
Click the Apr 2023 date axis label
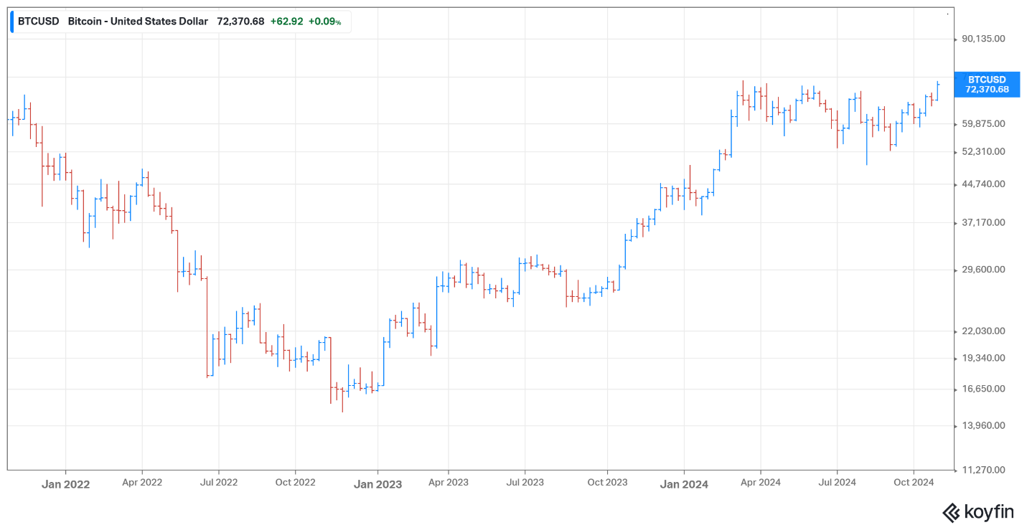(x=448, y=483)
